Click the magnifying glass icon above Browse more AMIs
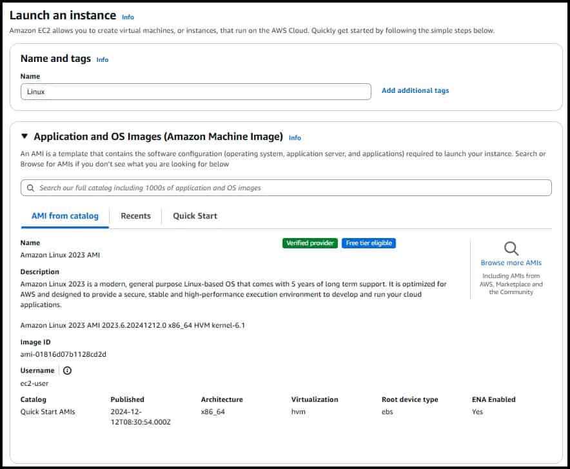Image resolution: width=570 pixels, height=469 pixels. click(x=511, y=248)
